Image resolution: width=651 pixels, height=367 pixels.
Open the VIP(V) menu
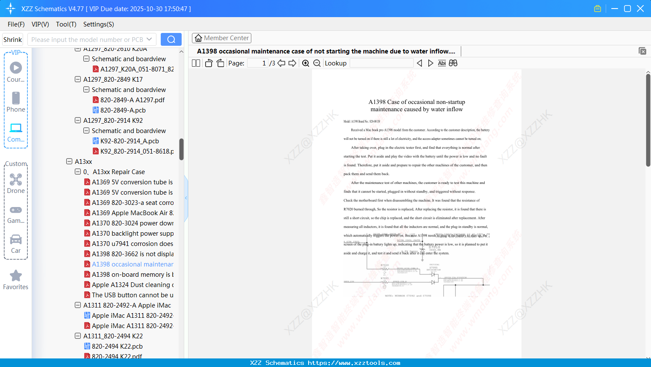pyautogui.click(x=40, y=24)
